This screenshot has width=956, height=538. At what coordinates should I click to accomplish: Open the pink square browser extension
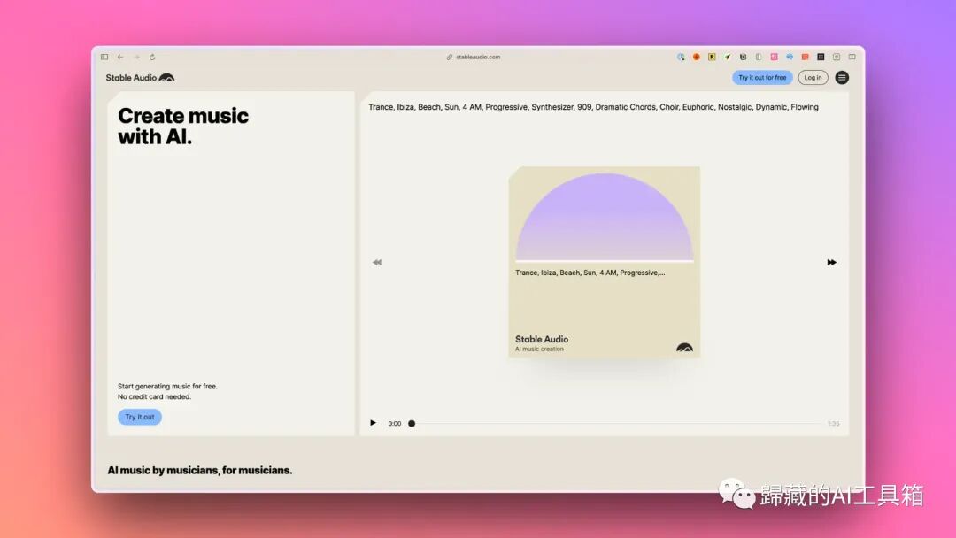point(774,58)
